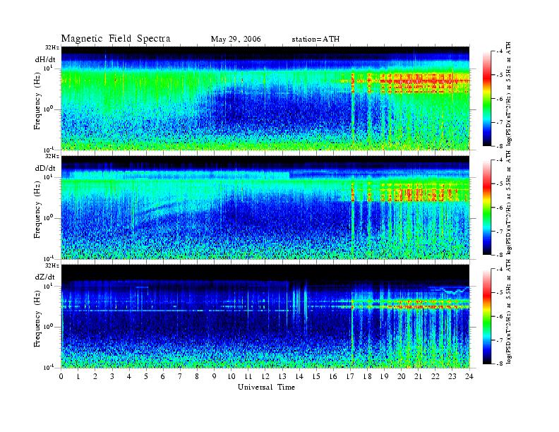Click hour 6 on the Universal Time axis

tap(163, 376)
